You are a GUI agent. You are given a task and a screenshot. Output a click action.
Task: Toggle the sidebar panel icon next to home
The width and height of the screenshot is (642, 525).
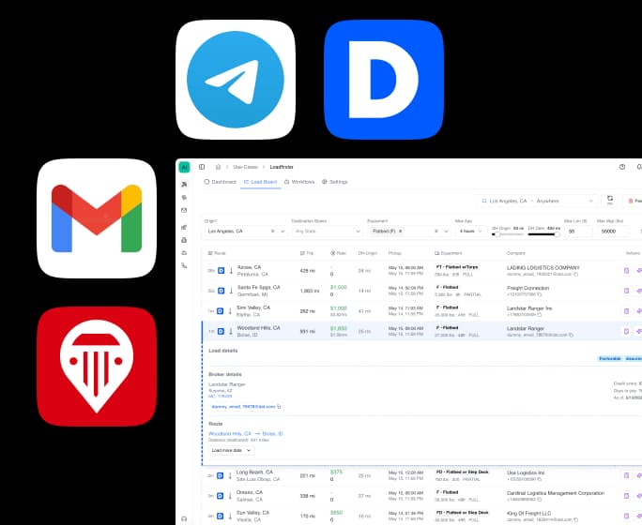click(x=202, y=167)
